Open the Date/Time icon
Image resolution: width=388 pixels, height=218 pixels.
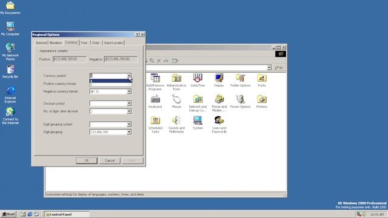click(x=198, y=80)
